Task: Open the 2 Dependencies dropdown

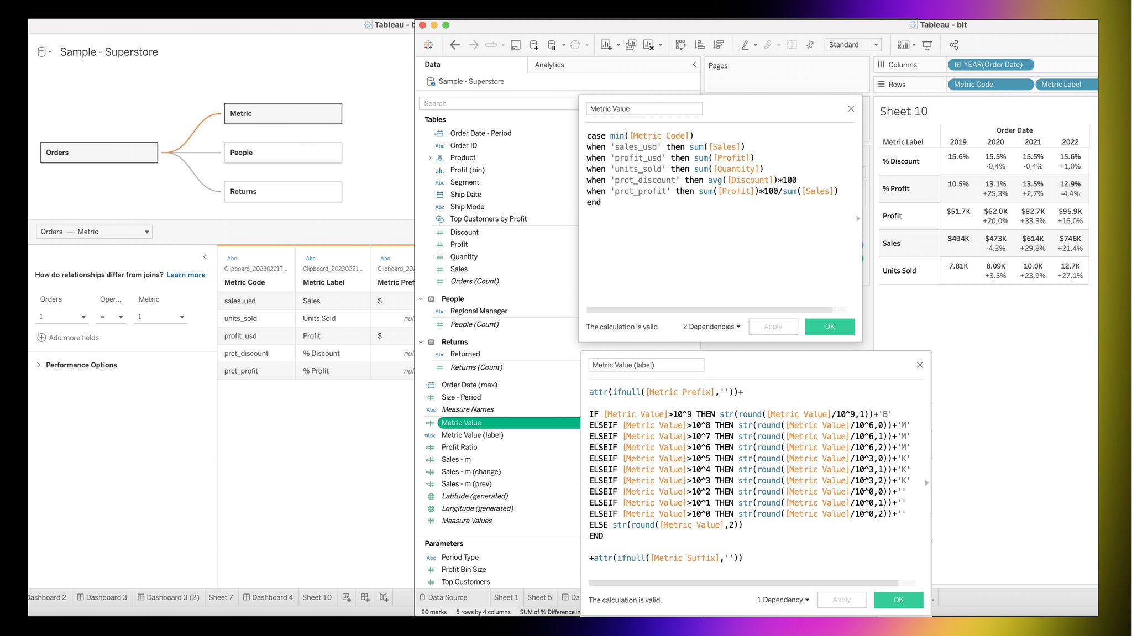Action: 711,327
